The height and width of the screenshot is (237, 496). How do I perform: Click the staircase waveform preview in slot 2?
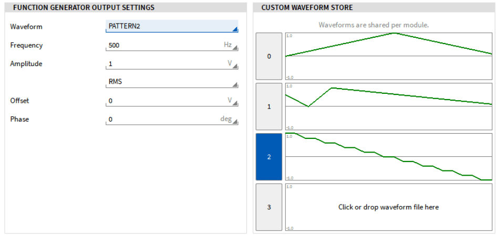pyautogui.click(x=388, y=157)
